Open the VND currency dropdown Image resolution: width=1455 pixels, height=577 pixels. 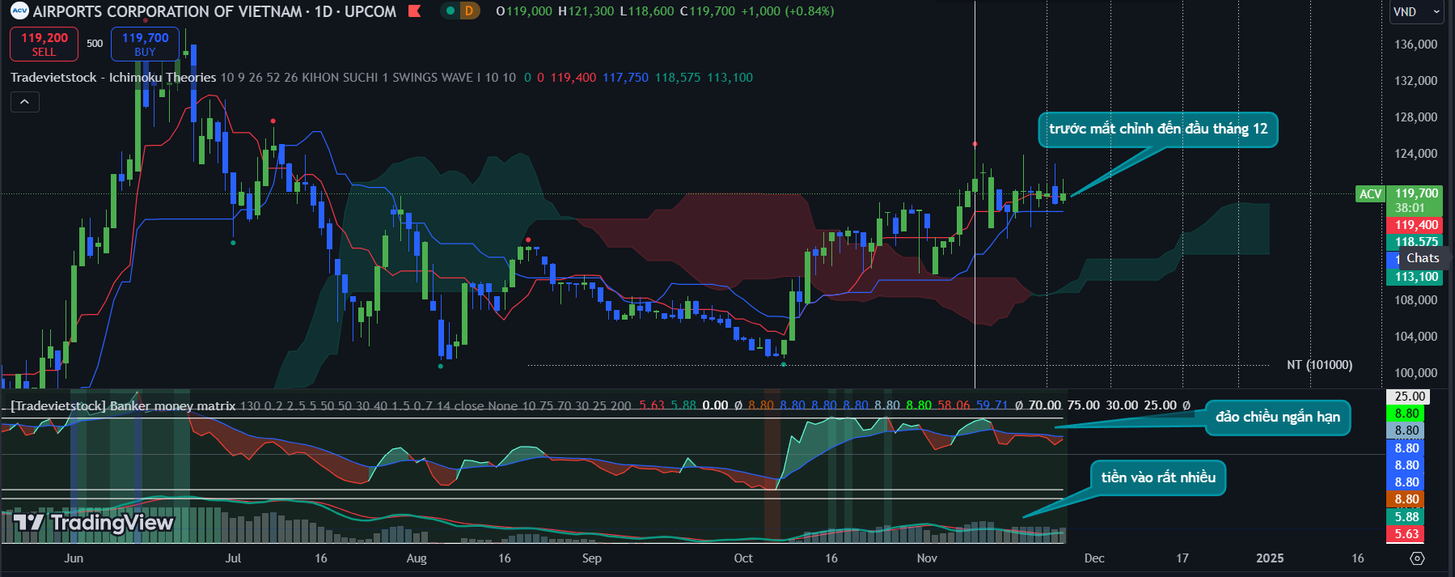(1416, 12)
